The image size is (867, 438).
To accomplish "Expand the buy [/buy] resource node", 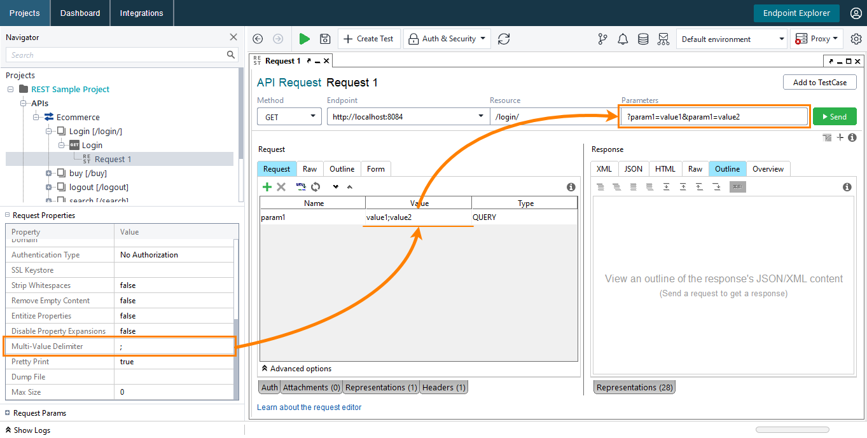I will pos(49,173).
